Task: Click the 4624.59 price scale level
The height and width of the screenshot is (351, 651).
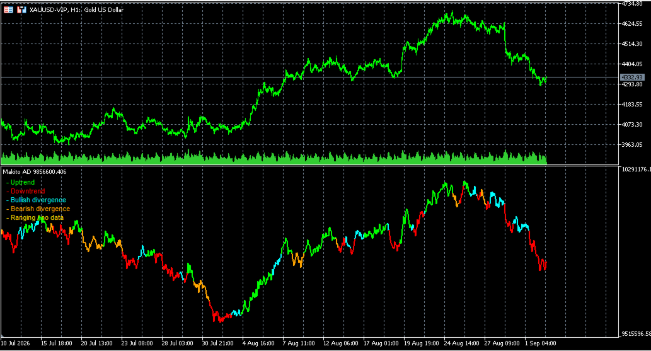Action: pos(632,24)
